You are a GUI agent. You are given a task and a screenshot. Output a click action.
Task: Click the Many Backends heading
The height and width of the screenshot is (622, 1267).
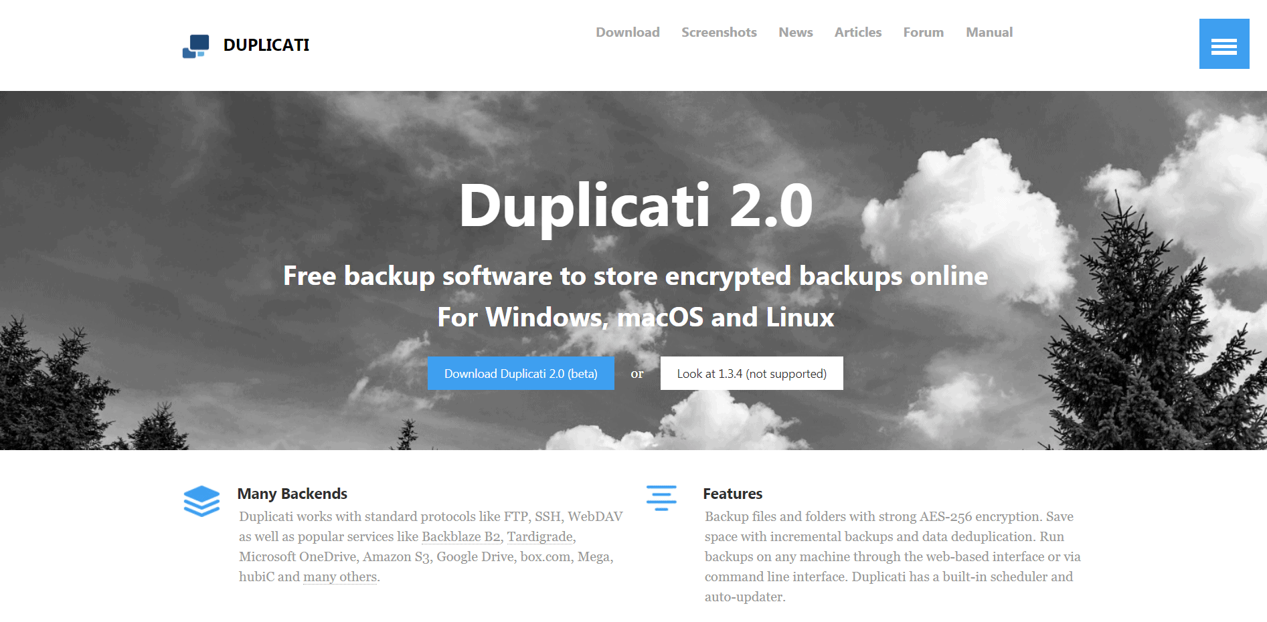[292, 494]
